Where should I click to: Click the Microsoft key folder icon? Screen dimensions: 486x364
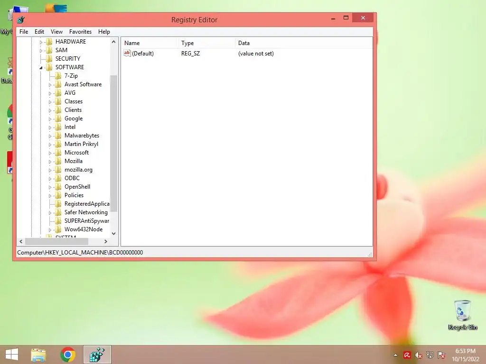tap(58, 153)
